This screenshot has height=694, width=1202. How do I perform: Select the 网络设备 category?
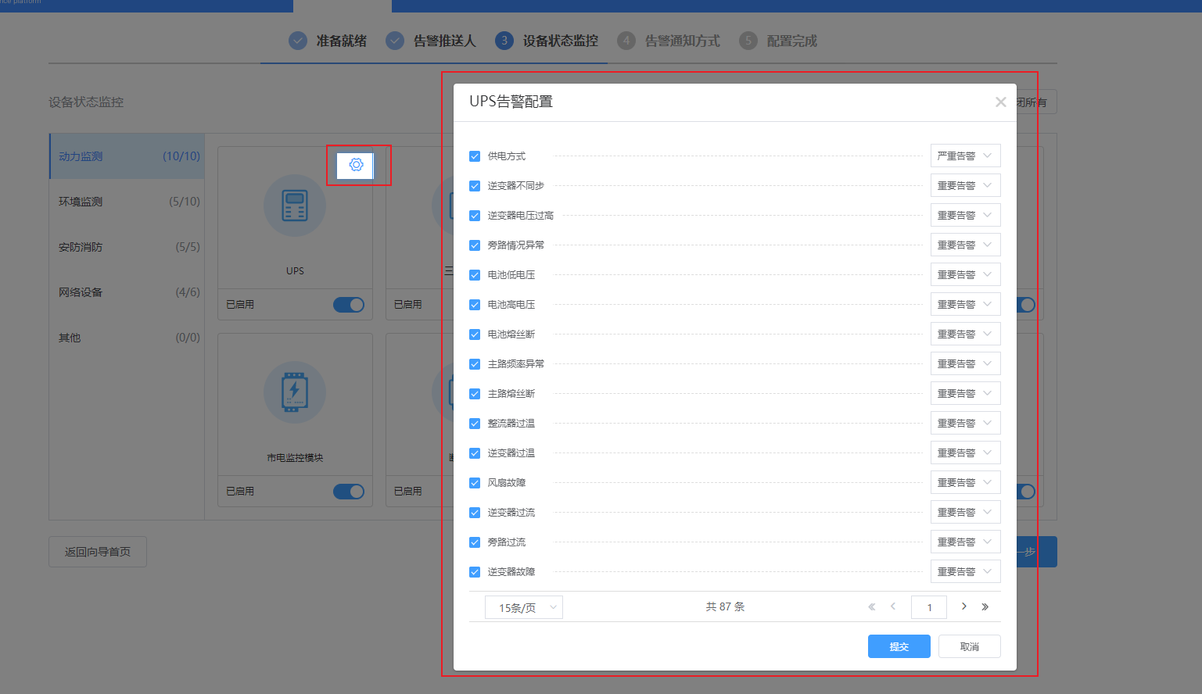click(127, 292)
